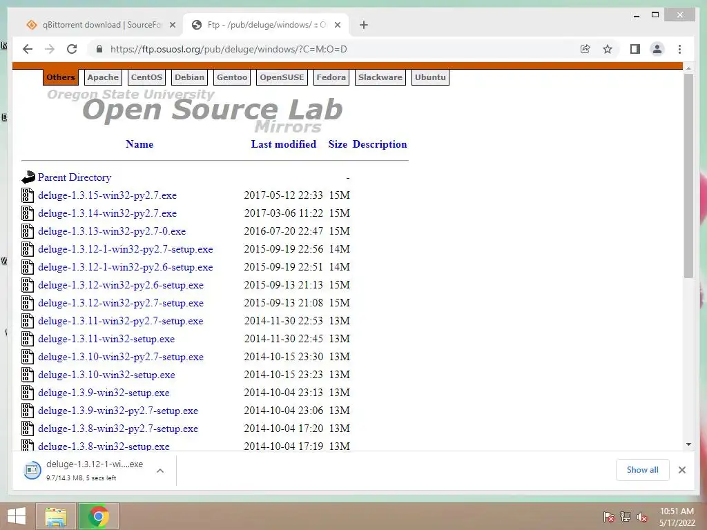707x530 pixels.
Task: Open Action Center flag tray icon
Action: (x=609, y=516)
